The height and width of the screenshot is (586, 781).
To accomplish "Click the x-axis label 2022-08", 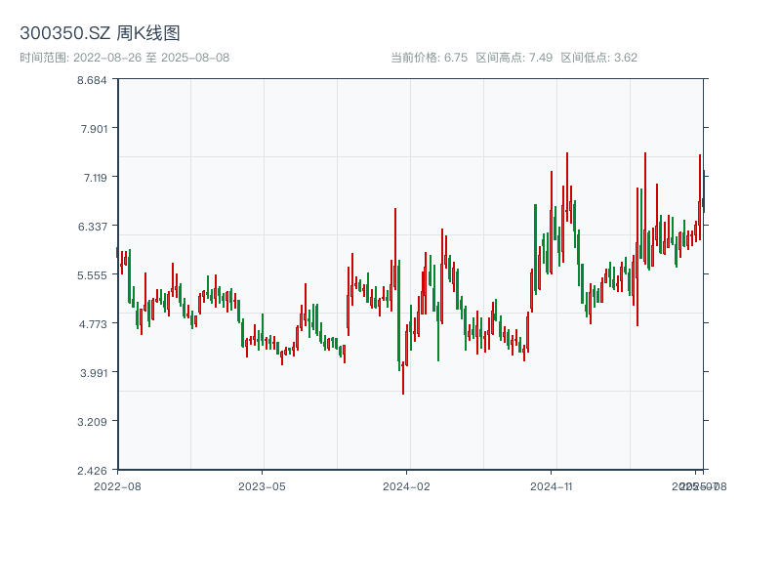I will [117, 486].
